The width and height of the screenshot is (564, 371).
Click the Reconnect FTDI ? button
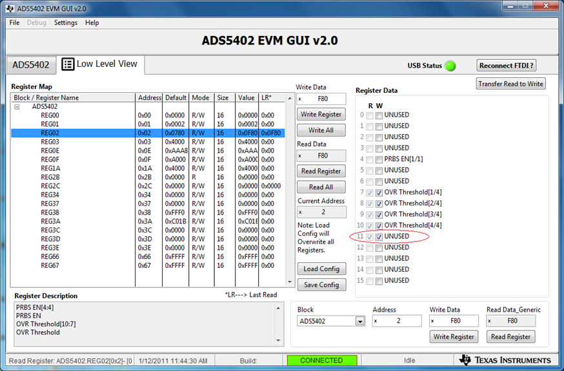point(506,66)
